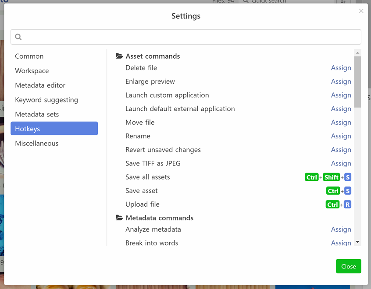Click the Metadata commands heading text

pos(160,218)
